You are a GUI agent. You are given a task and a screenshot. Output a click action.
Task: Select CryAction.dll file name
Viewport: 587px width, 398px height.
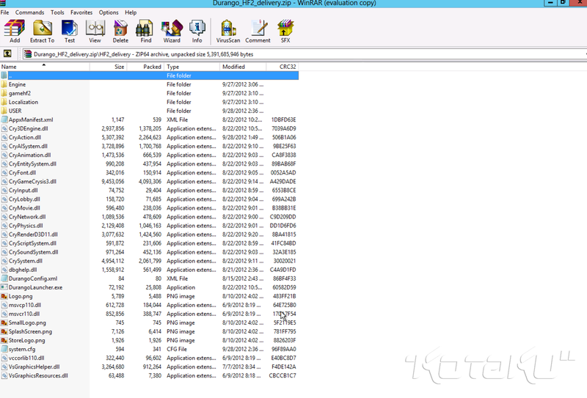[x=25, y=137]
